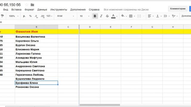
Task: Click the Комментарии button
Action: (x=178, y=9)
